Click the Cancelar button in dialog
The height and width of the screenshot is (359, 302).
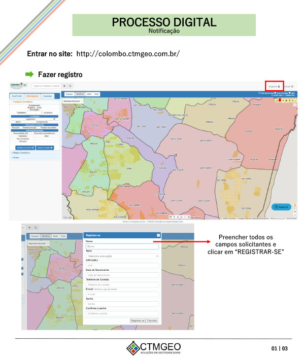tap(152, 321)
